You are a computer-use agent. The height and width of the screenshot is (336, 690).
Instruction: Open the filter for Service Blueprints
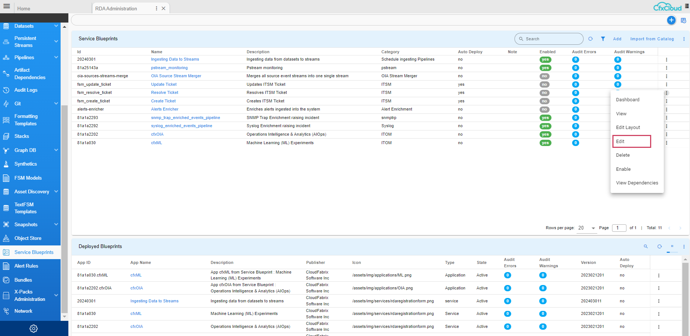(x=603, y=39)
